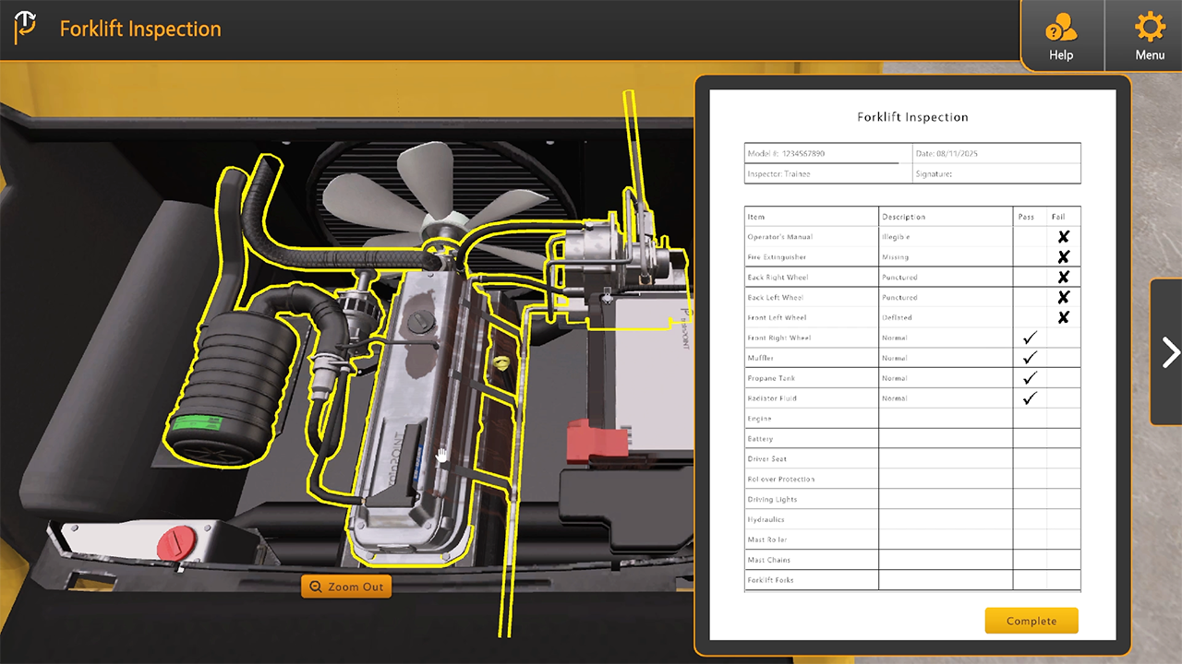This screenshot has width=1182, height=664.
Task: Click the app logo in header
Action: [x=26, y=29]
